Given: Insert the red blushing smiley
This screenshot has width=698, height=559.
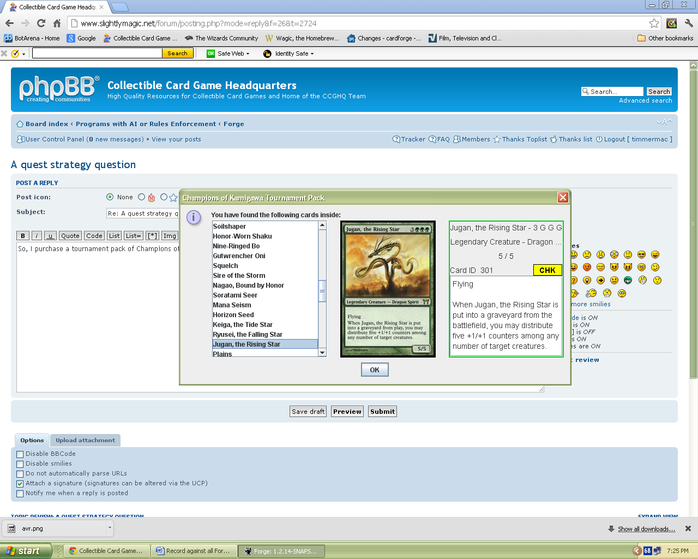Looking at the screenshot, I should point(587,267).
